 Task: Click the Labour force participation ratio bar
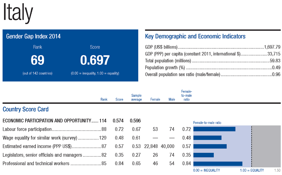(x=214, y=129)
